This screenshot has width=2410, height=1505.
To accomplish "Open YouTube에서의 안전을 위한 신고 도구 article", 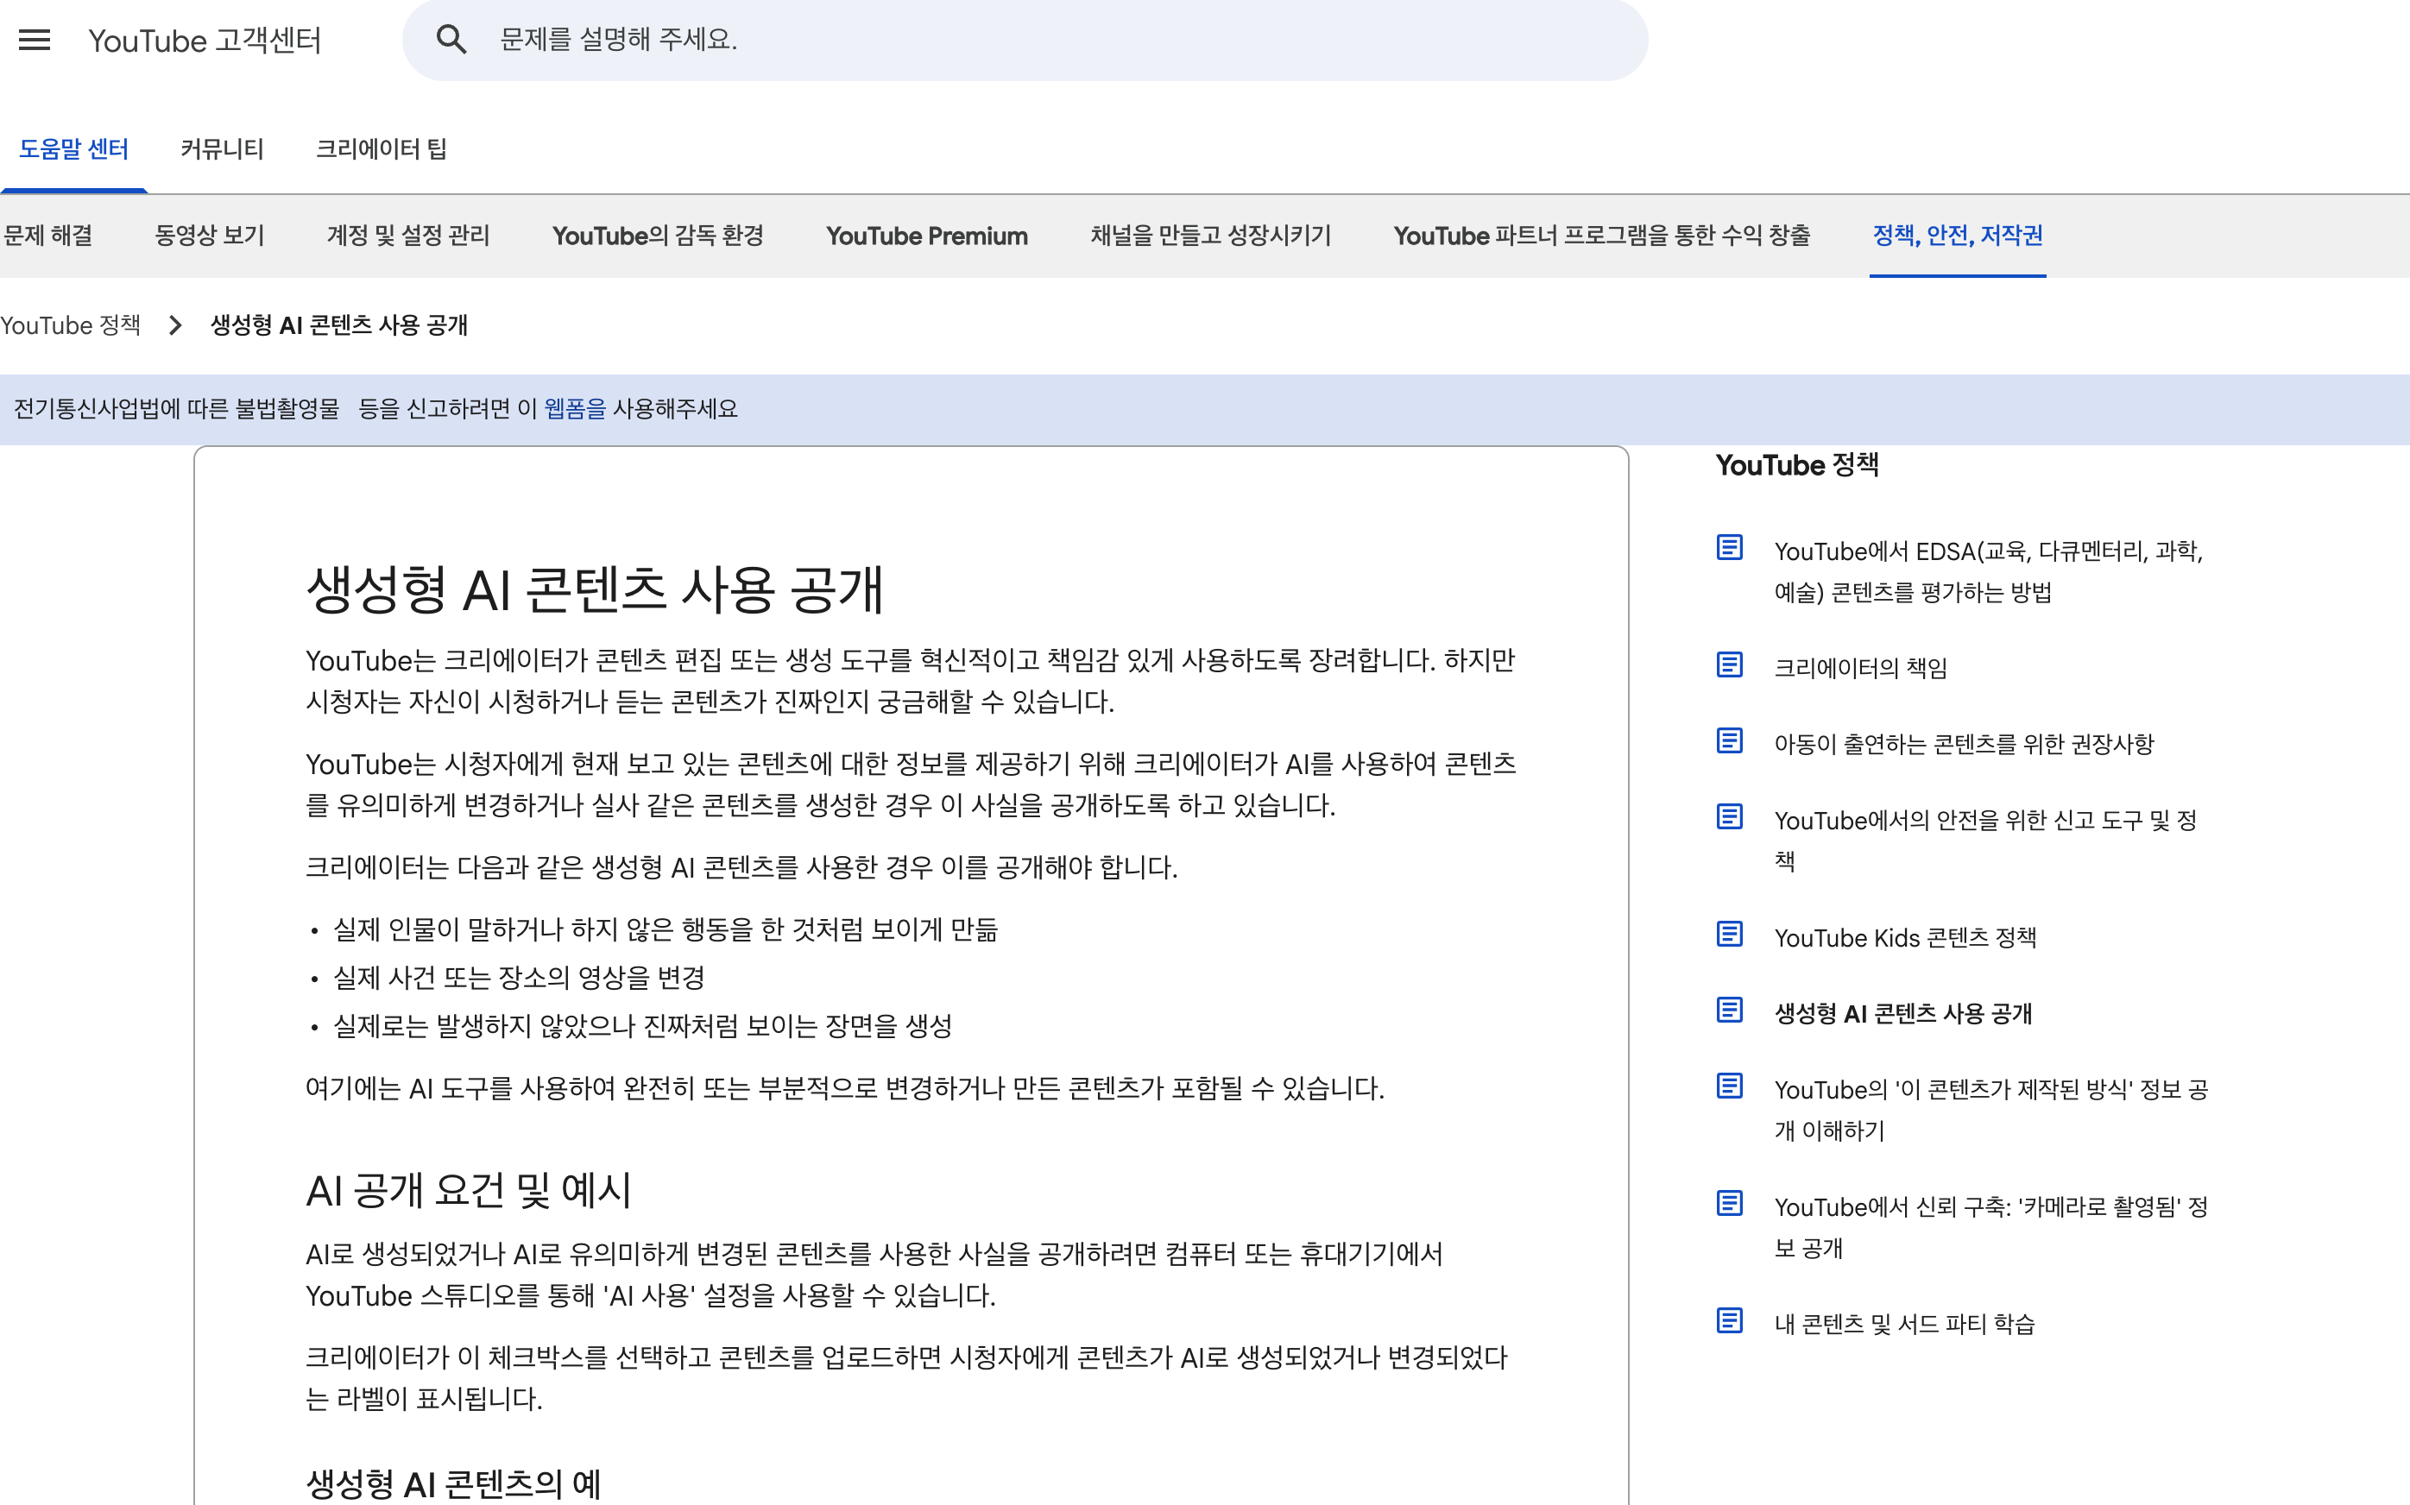I will (x=1985, y=841).
